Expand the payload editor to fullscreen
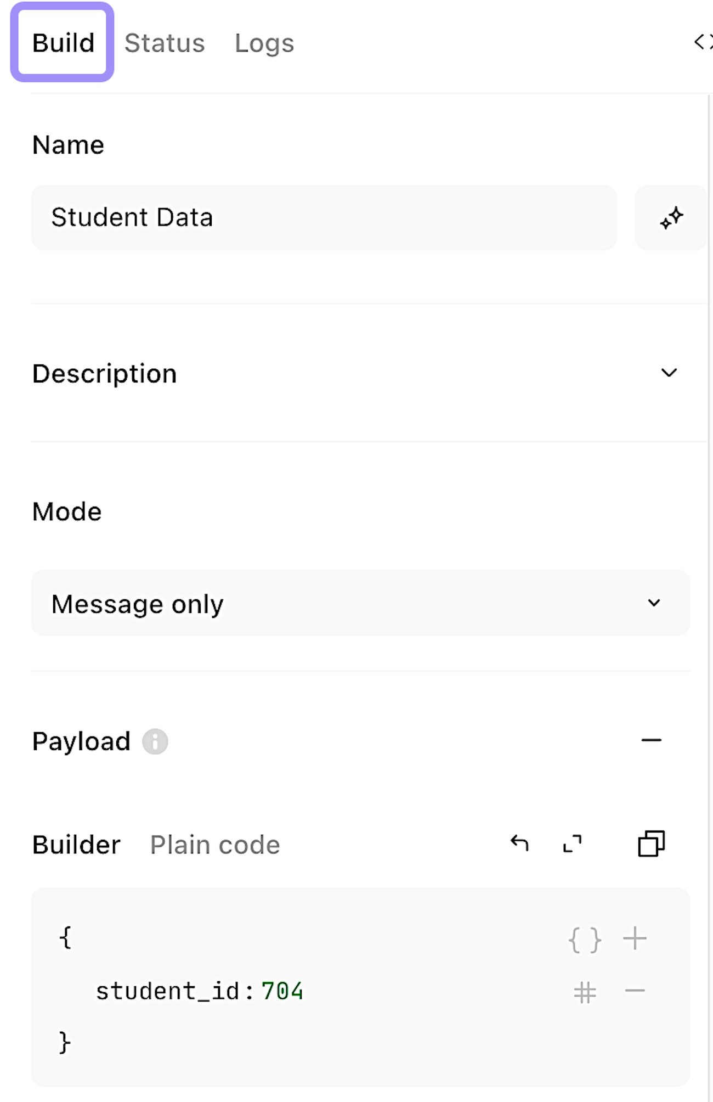 pos(572,844)
